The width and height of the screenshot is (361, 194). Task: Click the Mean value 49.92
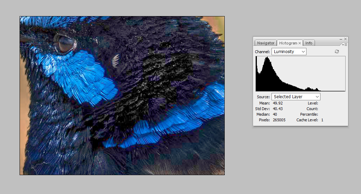coord(278,103)
